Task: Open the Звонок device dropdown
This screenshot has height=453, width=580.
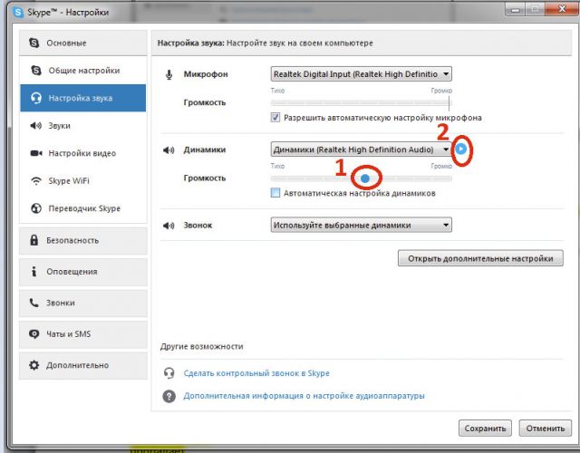Action: [x=361, y=225]
